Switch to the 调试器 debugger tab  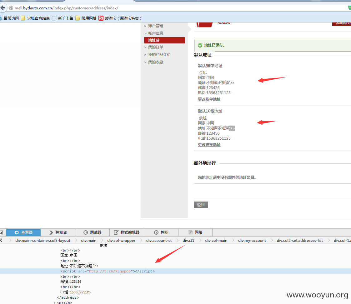click(92, 232)
